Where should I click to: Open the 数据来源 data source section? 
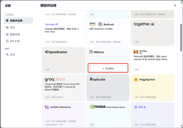[18, 34]
